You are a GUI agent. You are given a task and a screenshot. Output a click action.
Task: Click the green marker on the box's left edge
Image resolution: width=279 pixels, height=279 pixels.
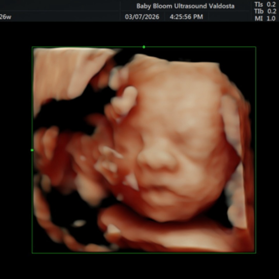tap(32, 150)
